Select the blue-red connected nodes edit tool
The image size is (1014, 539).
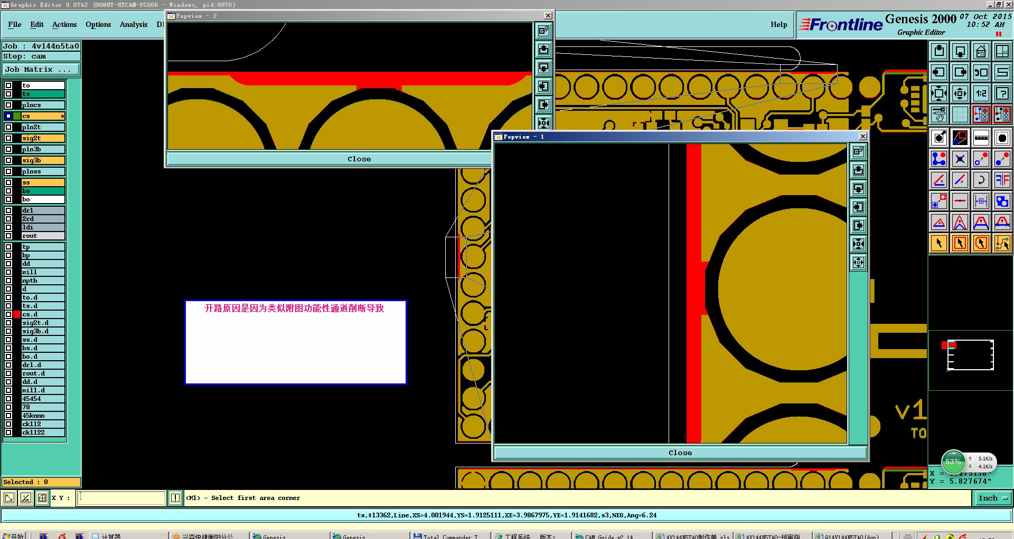(x=939, y=159)
